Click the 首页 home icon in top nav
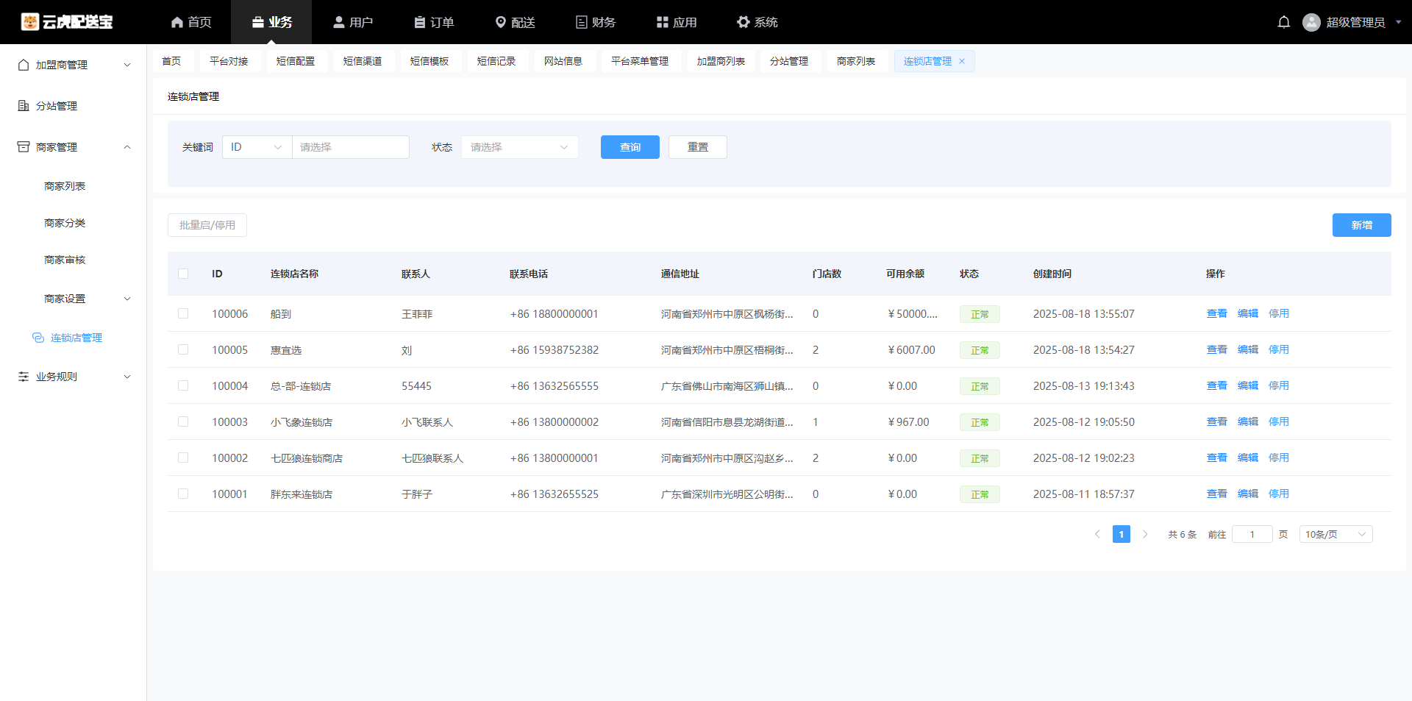The height and width of the screenshot is (701, 1412). 177,22
